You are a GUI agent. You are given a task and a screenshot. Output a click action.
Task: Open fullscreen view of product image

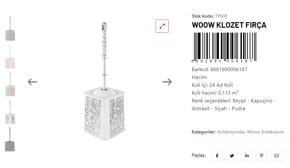coord(162,26)
